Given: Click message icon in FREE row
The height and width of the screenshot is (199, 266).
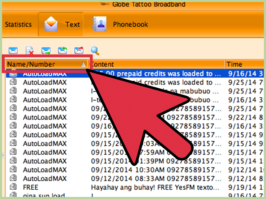Looking at the screenshot, I should [13, 187].
